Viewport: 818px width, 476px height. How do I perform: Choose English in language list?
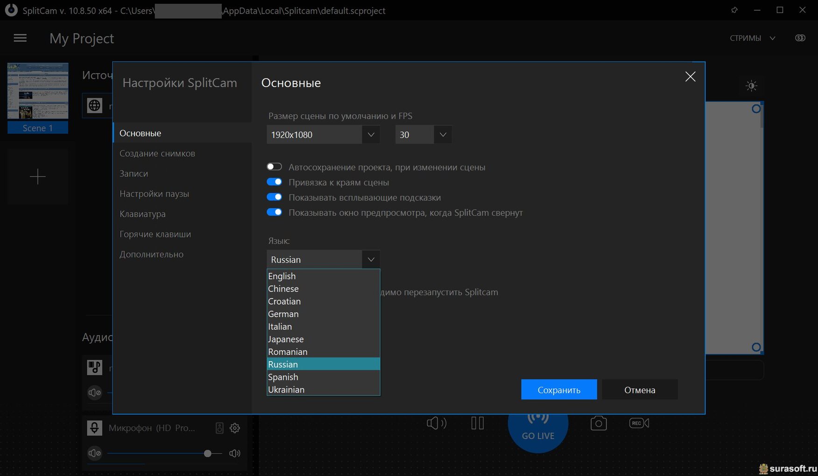point(323,276)
